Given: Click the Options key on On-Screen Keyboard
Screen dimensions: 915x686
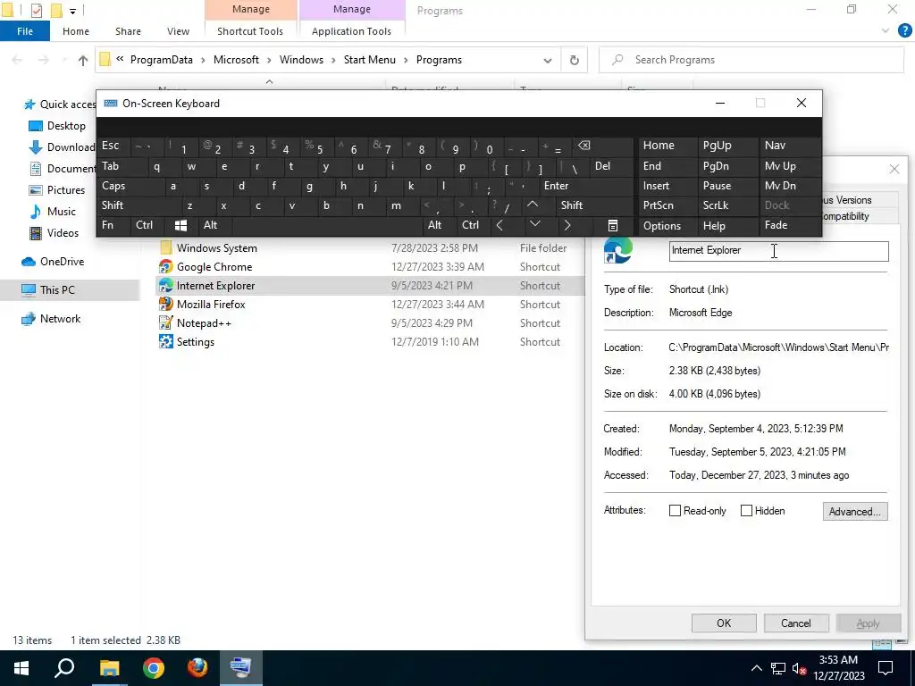Looking at the screenshot, I should point(662,226).
